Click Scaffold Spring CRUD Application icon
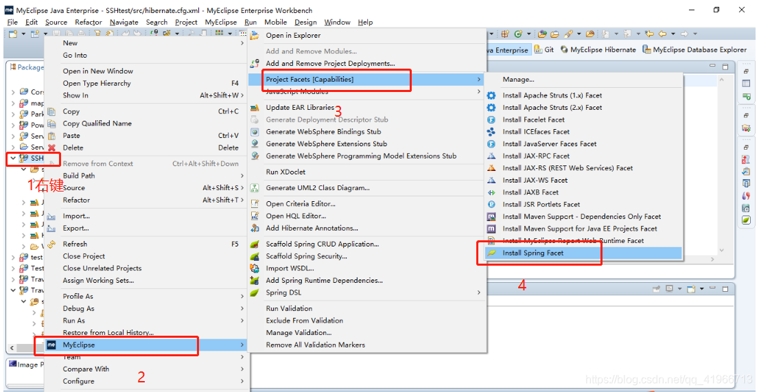Viewport: 759px width, 392px height. [x=255, y=244]
